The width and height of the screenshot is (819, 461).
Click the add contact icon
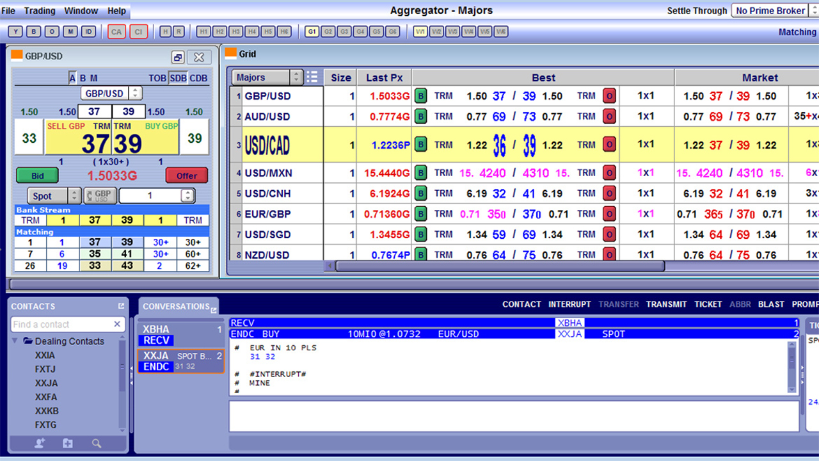click(40, 443)
